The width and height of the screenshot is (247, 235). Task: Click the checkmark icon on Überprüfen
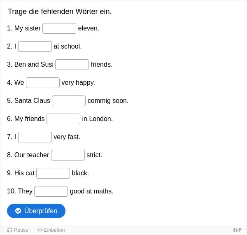(x=18, y=211)
